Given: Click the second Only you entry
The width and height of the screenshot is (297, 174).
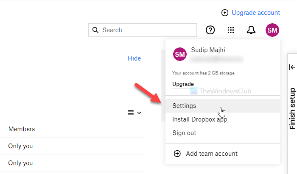Looking at the screenshot, I should 20,163.
